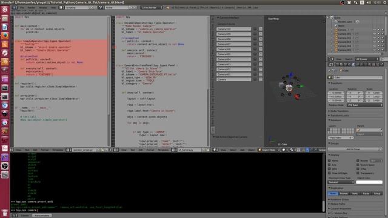Click the Camera.010 name field
Image resolution: width=388 pixels, height=218 pixels.
click(234, 29)
